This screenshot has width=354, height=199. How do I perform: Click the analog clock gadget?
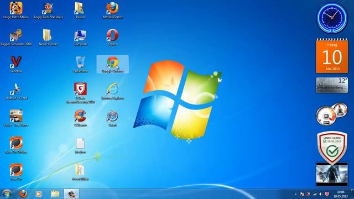(x=332, y=18)
